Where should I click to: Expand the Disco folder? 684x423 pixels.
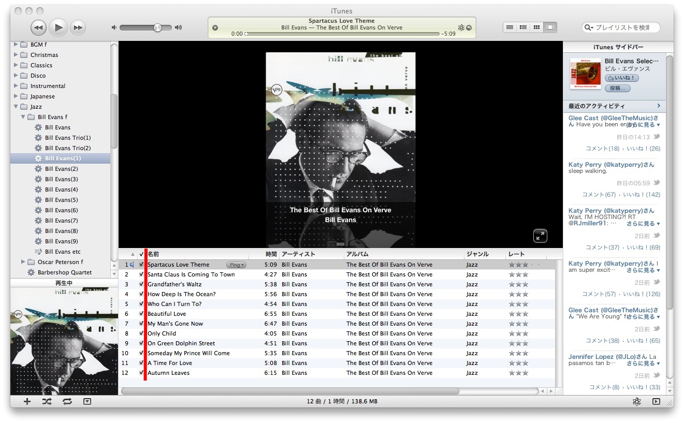coord(16,76)
